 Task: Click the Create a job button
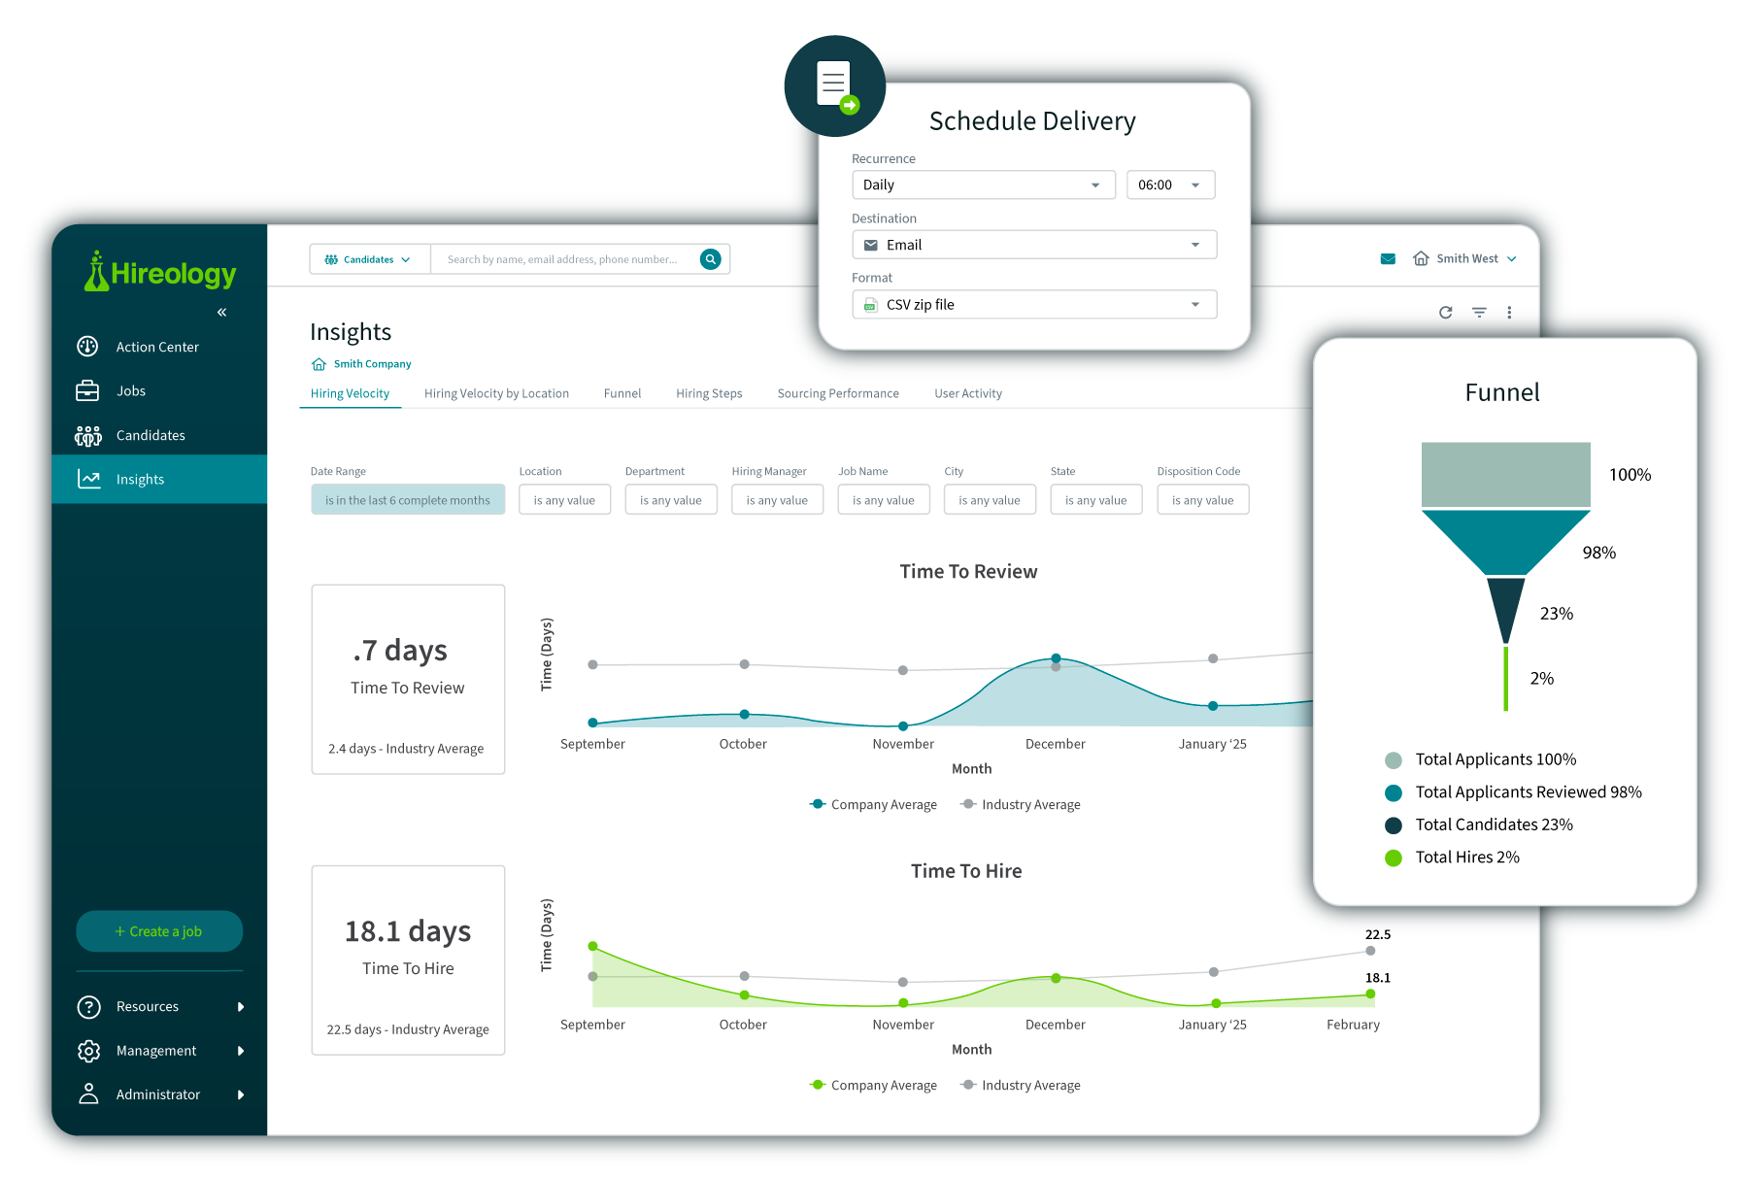click(159, 931)
